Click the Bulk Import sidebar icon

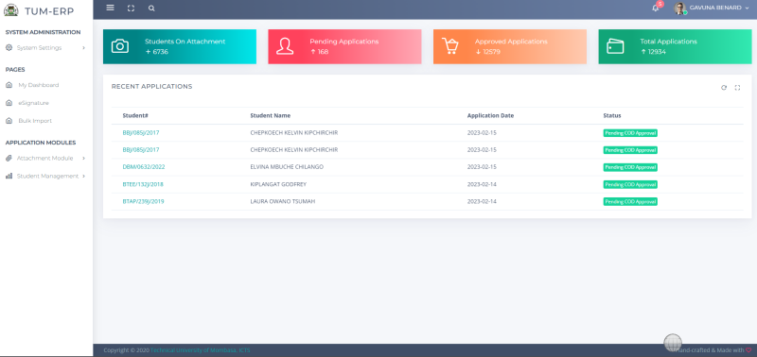click(x=9, y=121)
